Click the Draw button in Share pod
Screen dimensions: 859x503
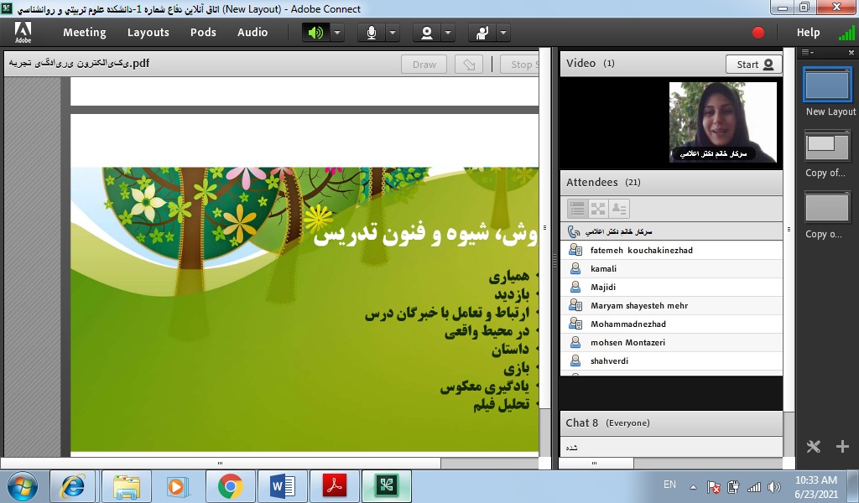point(424,65)
